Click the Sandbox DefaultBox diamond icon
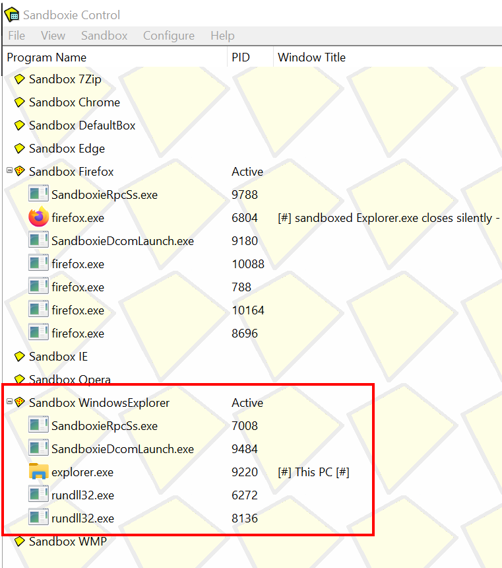The width and height of the screenshot is (502, 568). (x=20, y=125)
